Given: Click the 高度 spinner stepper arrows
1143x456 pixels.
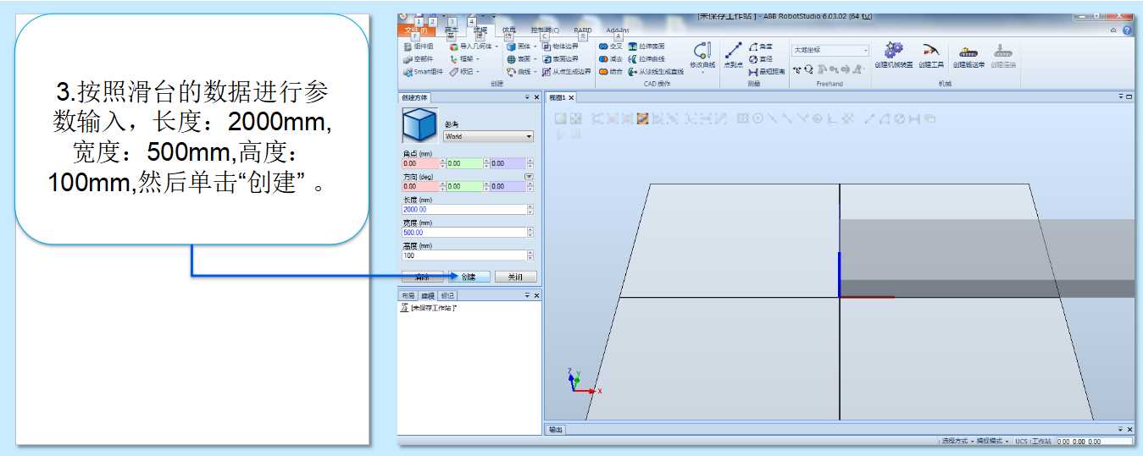Looking at the screenshot, I should click(x=530, y=255).
